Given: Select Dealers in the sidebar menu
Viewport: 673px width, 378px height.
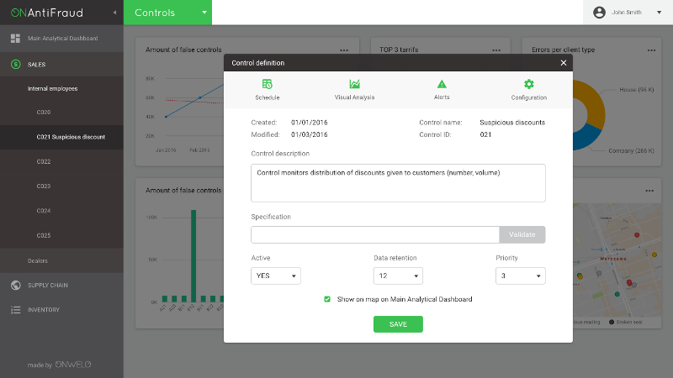Looking at the screenshot, I should (x=38, y=260).
